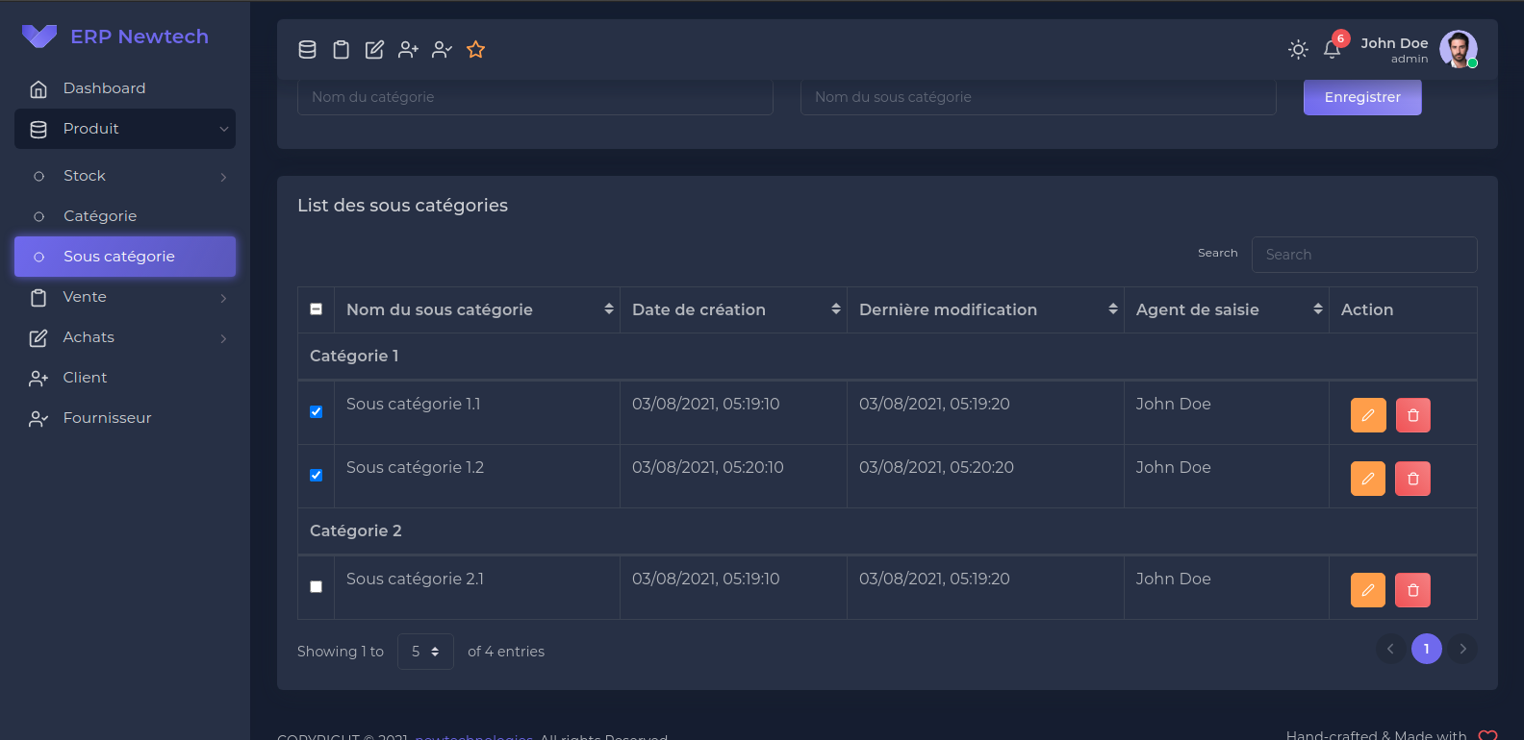
Task: Delete Sous catégorie 2.1 with red trash
Action: click(1412, 590)
